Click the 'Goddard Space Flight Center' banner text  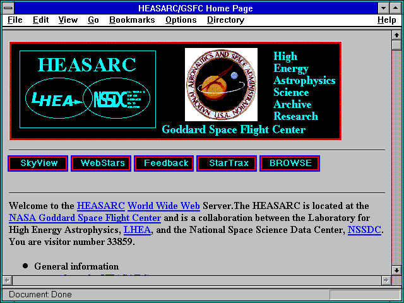[x=234, y=129]
